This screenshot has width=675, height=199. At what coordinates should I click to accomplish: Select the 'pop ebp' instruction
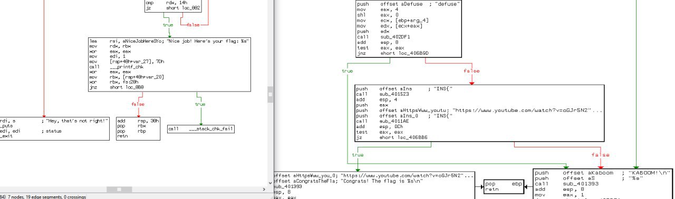(503, 184)
